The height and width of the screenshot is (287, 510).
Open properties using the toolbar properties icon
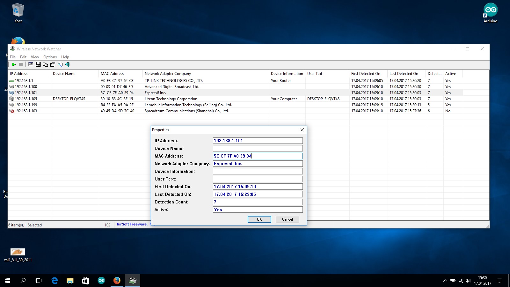pyautogui.click(x=53, y=64)
